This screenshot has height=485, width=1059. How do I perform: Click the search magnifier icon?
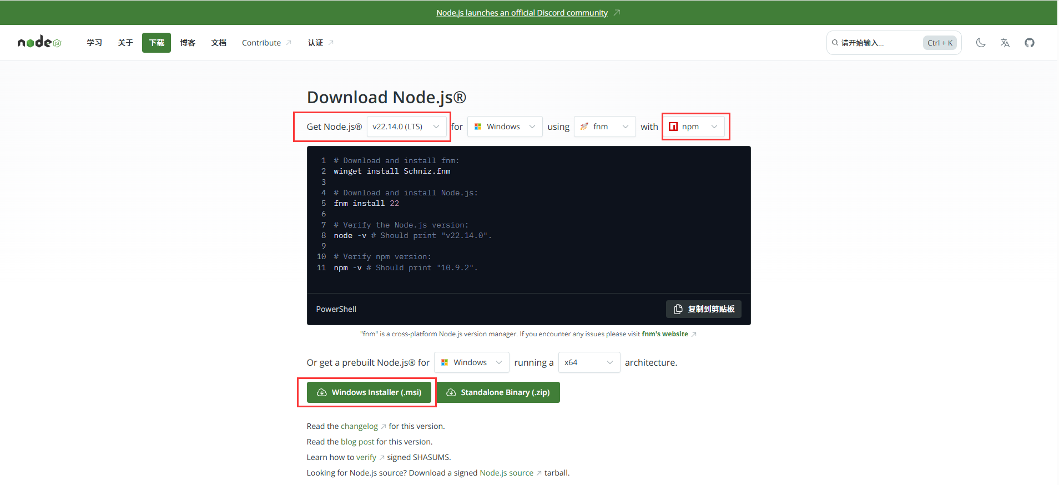pyautogui.click(x=835, y=43)
